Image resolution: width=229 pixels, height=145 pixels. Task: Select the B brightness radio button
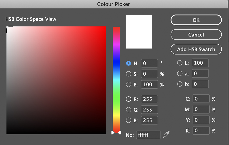[129, 84]
